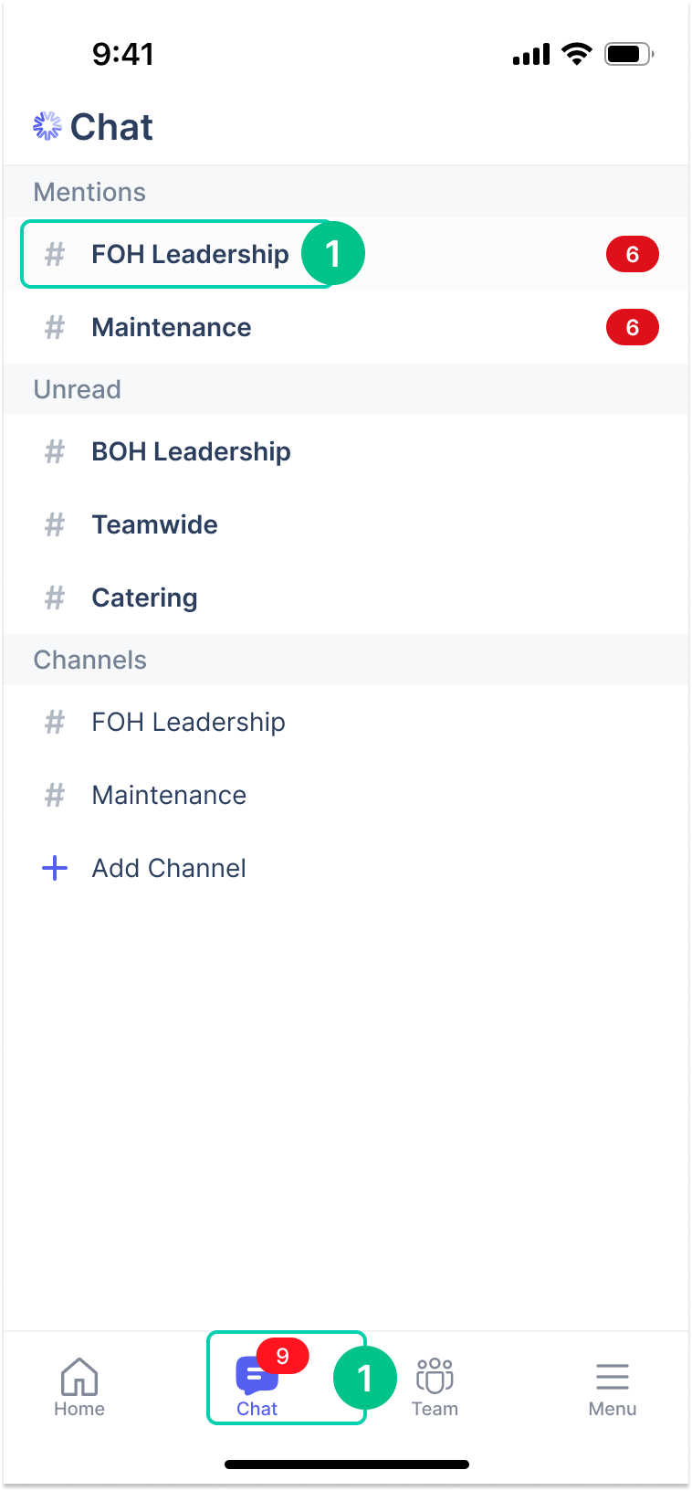Image resolution: width=692 pixels, height=1491 pixels.
Task: Open the Team section via its icon
Action: 435,1377
